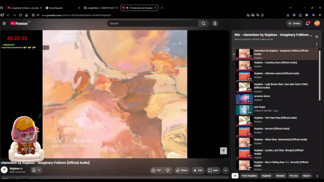This screenshot has width=324, height=182.
Task: Go back with the browser back arrow
Action: (x=8, y=15)
